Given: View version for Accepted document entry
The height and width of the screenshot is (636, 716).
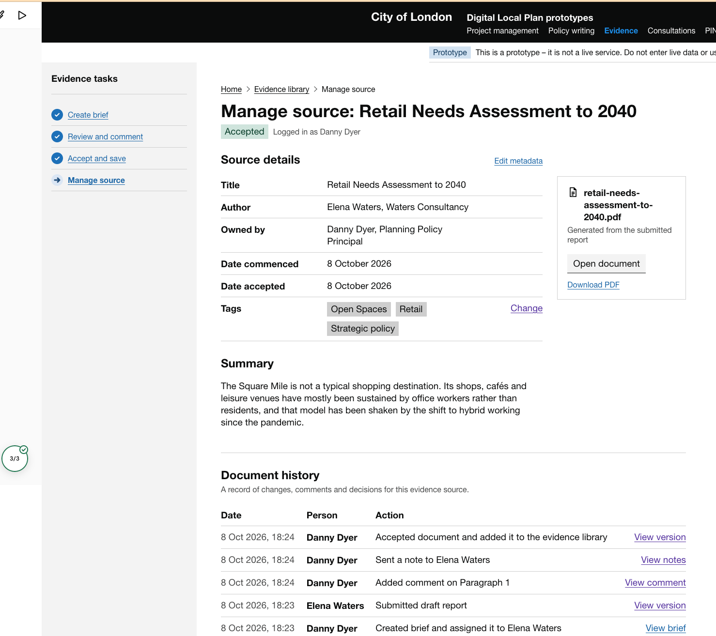Looking at the screenshot, I should point(660,537).
